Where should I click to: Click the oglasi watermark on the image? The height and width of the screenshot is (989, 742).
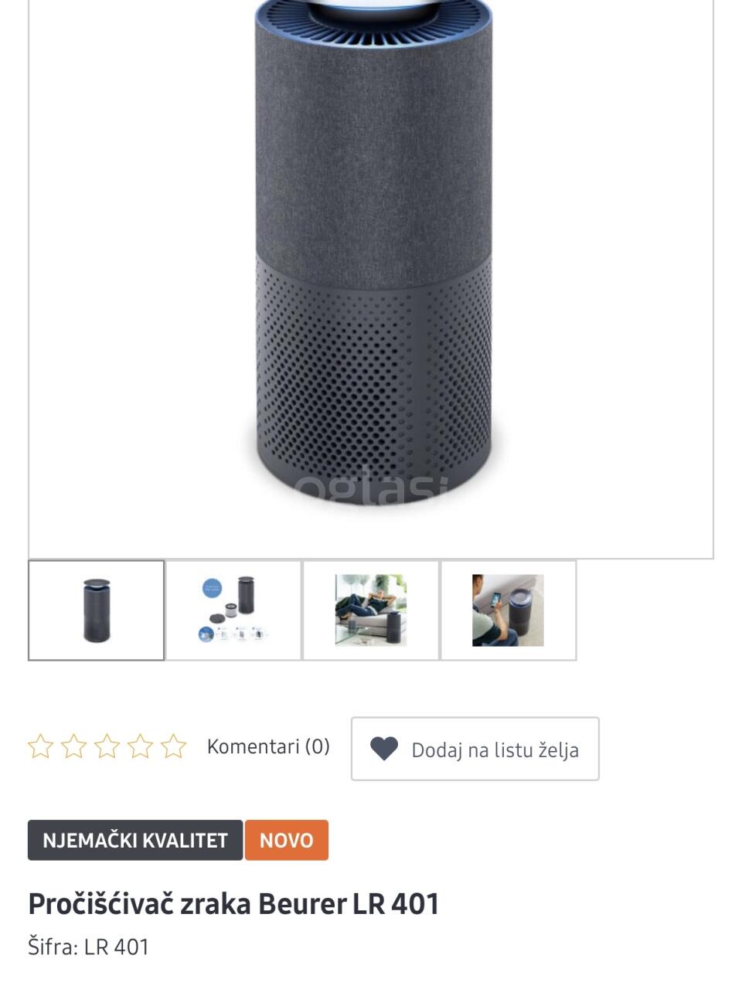[371, 485]
